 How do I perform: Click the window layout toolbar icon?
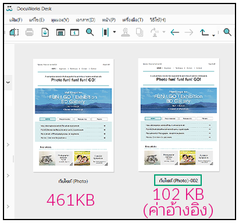(60, 32)
